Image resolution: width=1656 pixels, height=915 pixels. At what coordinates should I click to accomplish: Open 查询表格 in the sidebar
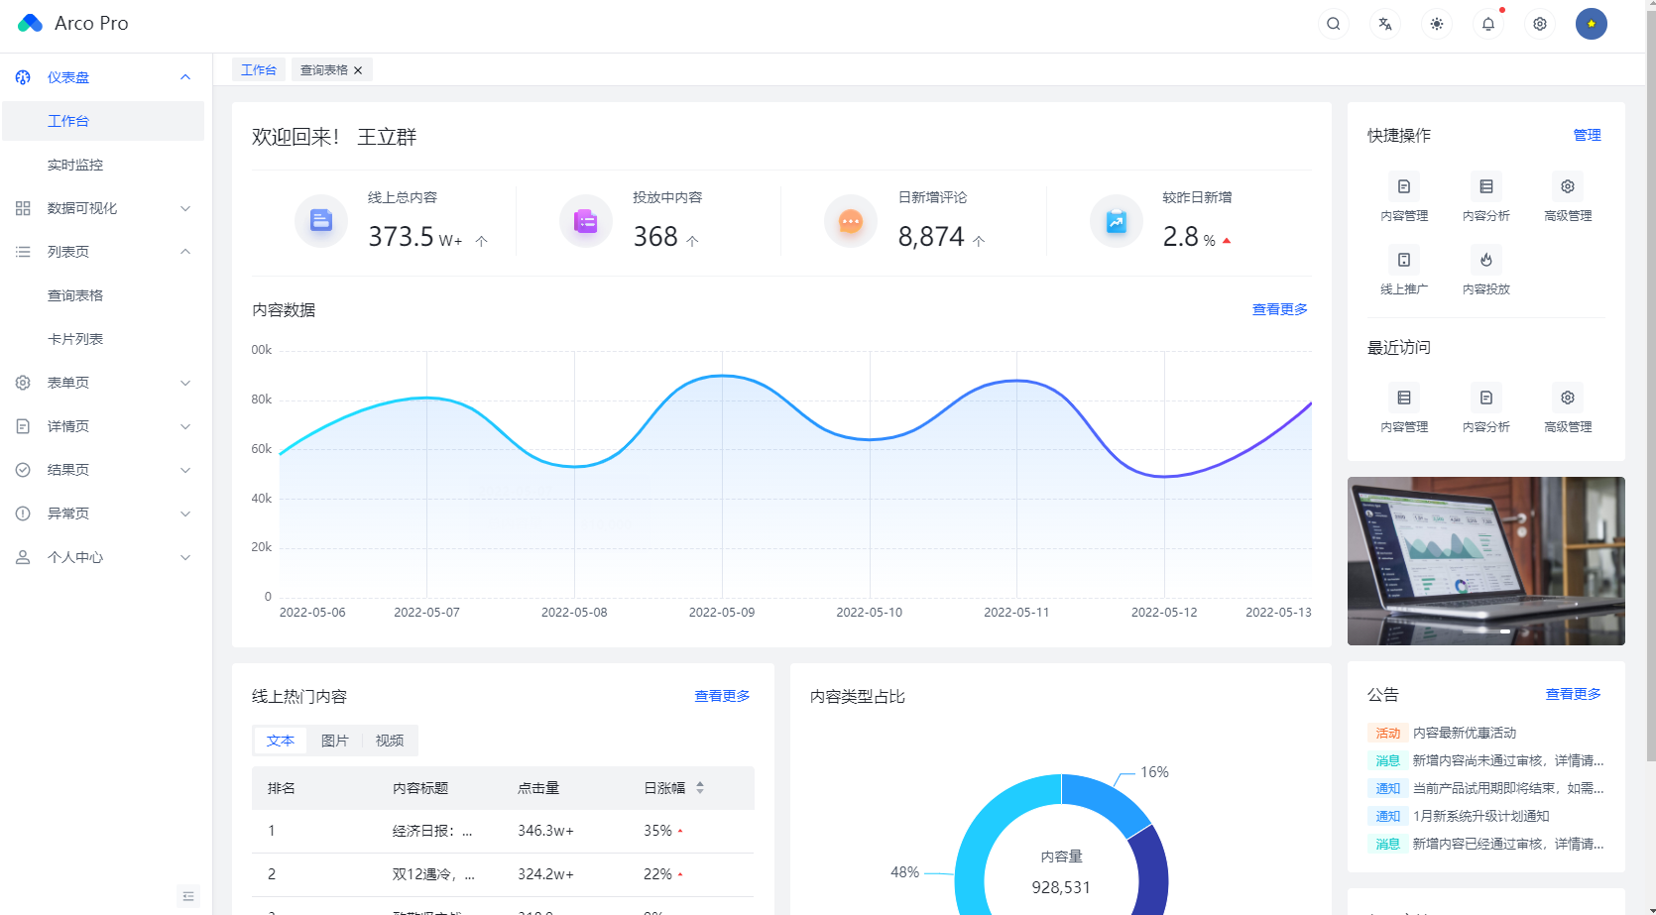(103, 295)
